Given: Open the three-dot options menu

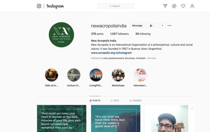Looking at the screenshot, I should click(x=169, y=25).
